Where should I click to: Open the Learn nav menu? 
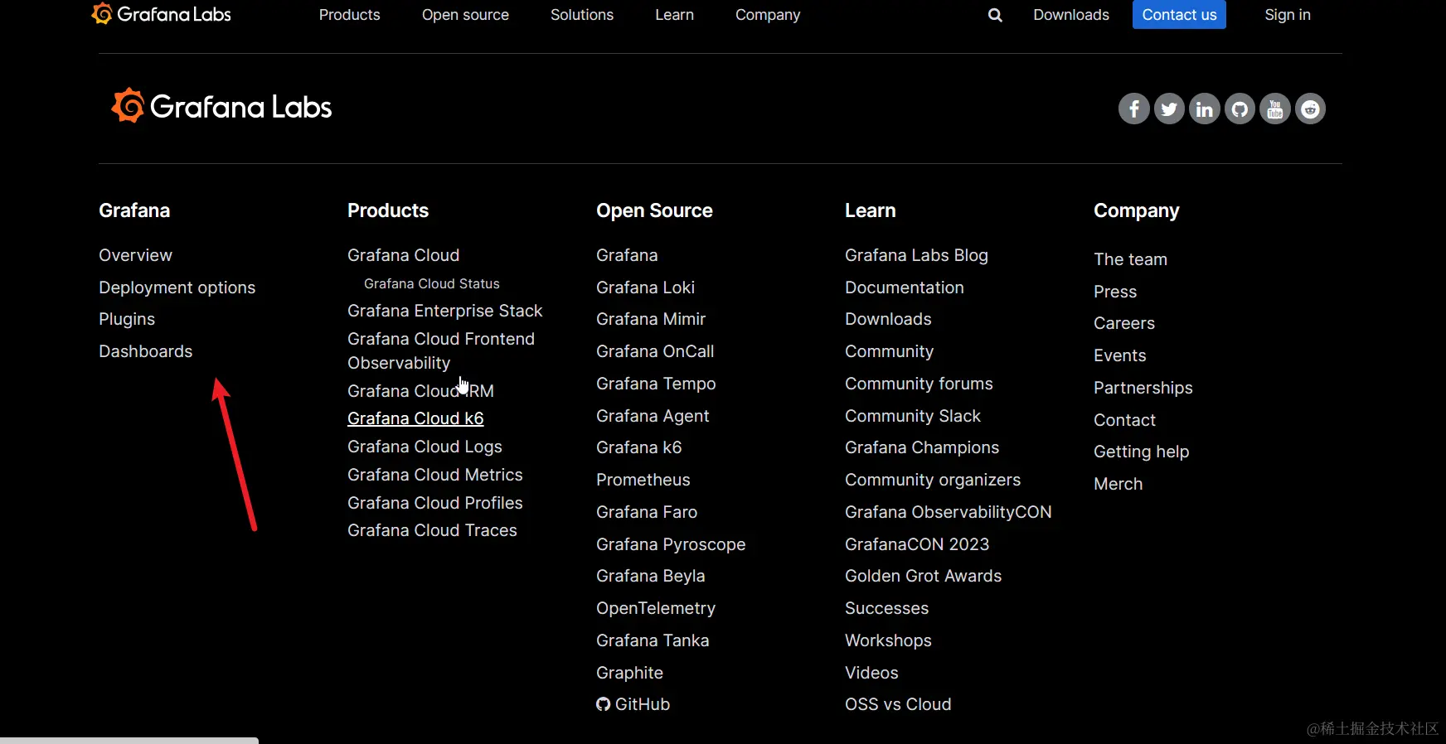tap(674, 15)
